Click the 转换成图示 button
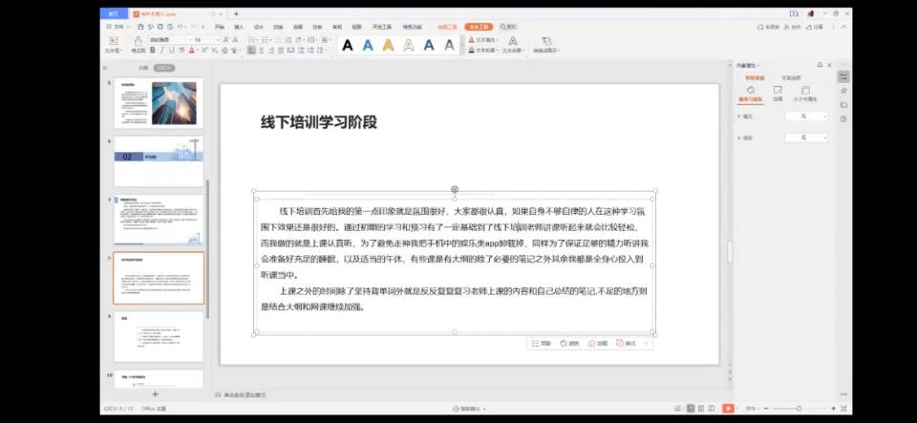This screenshot has width=917, height=423. point(545,51)
